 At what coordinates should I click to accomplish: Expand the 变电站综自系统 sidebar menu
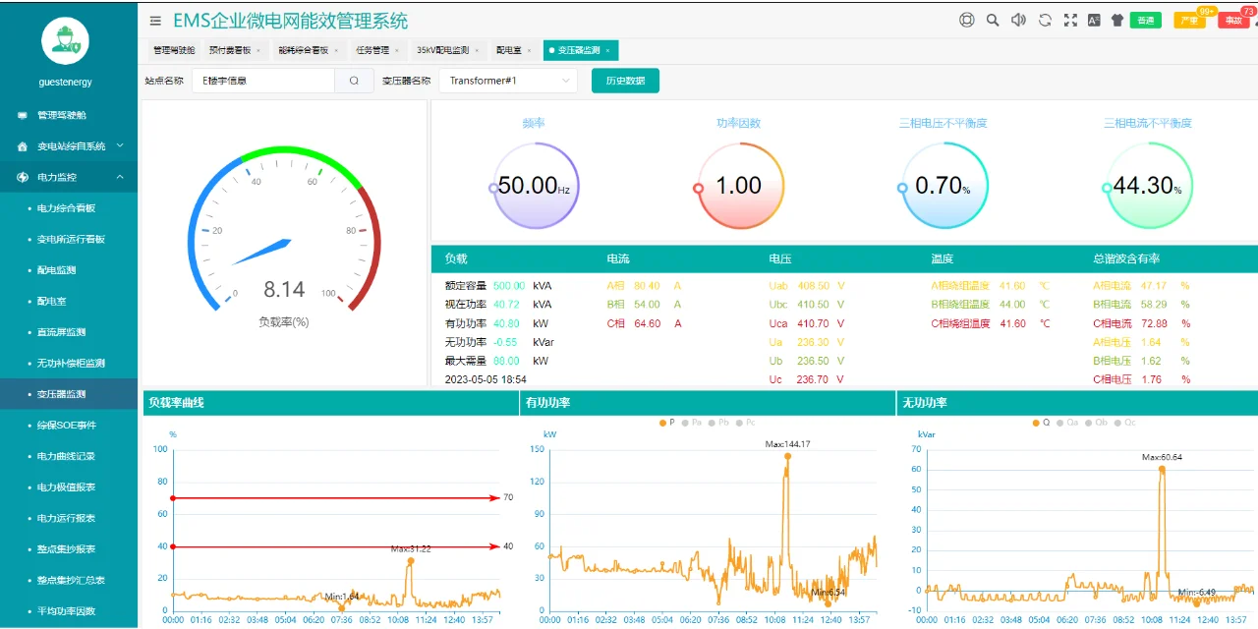click(x=66, y=145)
